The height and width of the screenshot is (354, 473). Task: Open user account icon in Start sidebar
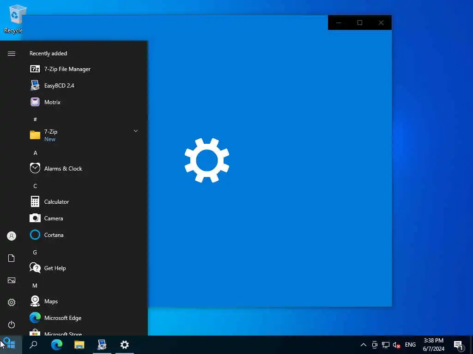point(12,236)
